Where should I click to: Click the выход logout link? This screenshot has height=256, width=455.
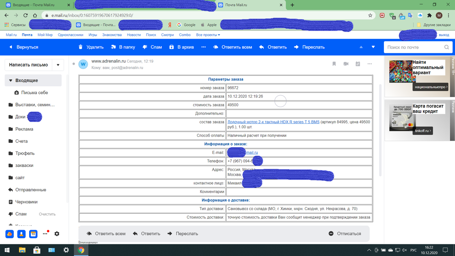coord(444,35)
